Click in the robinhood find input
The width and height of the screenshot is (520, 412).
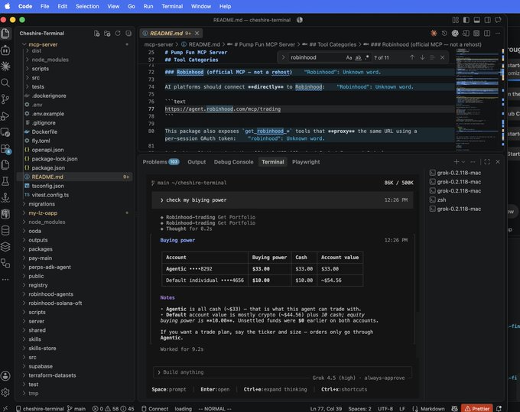315,57
